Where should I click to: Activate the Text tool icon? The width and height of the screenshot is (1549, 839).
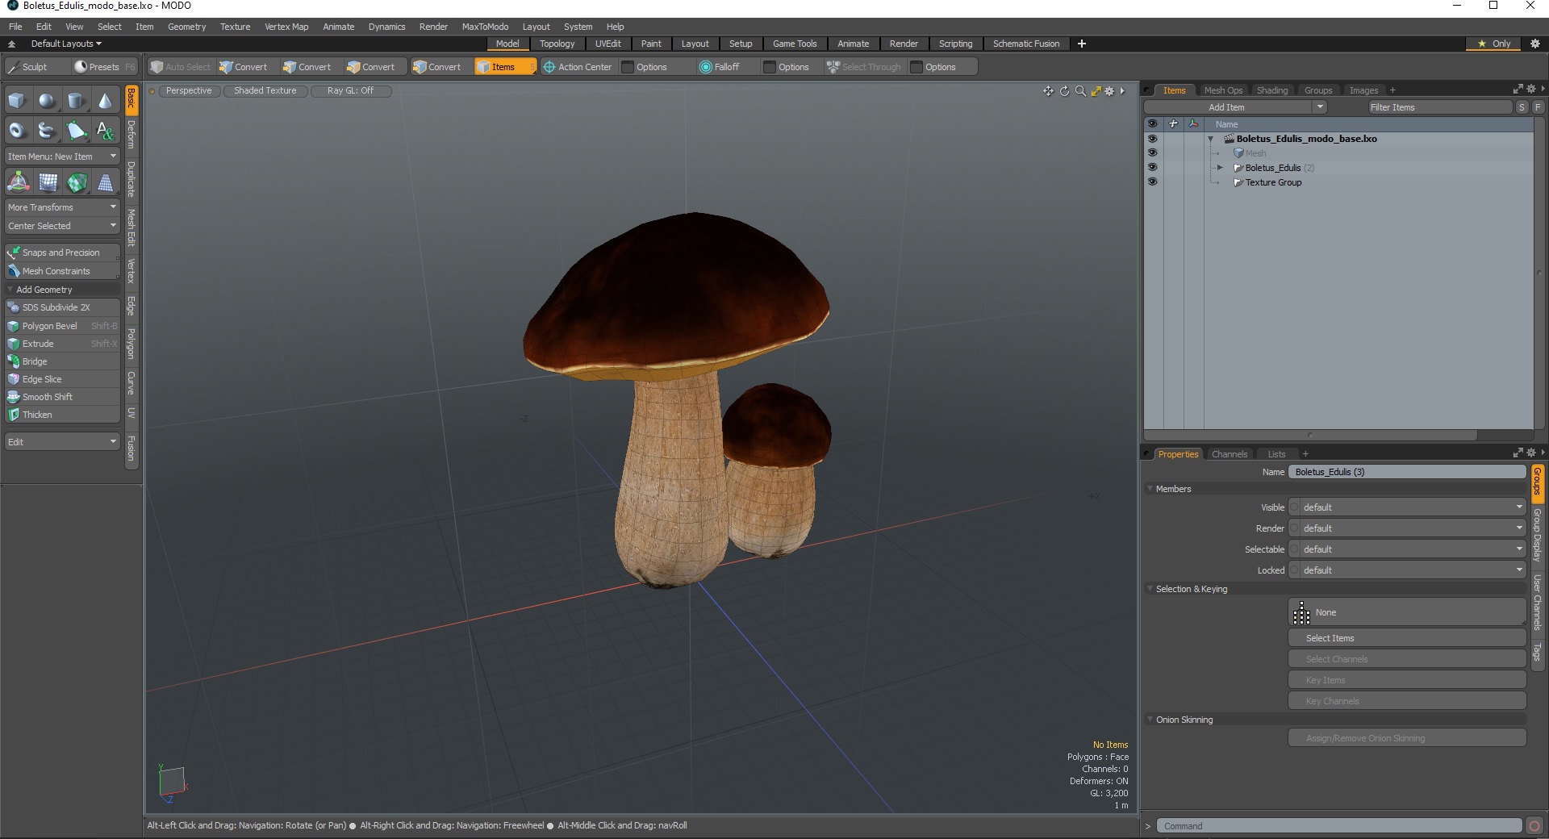coord(105,130)
